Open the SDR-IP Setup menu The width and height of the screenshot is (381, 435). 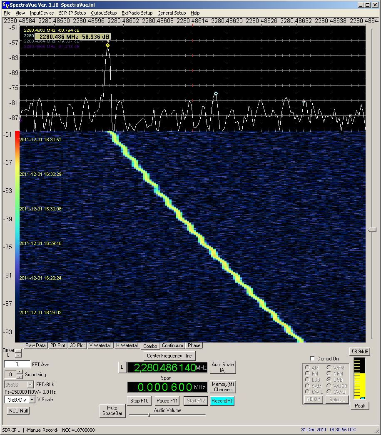coord(72,13)
